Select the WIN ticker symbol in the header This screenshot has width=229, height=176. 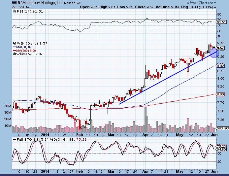[16, 3]
